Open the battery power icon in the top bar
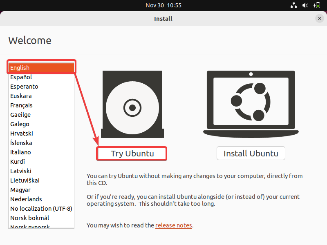 coord(317,5)
